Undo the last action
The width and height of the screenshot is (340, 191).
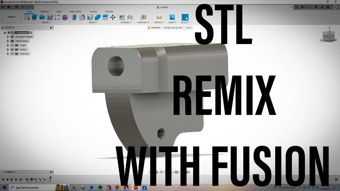(22, 7)
